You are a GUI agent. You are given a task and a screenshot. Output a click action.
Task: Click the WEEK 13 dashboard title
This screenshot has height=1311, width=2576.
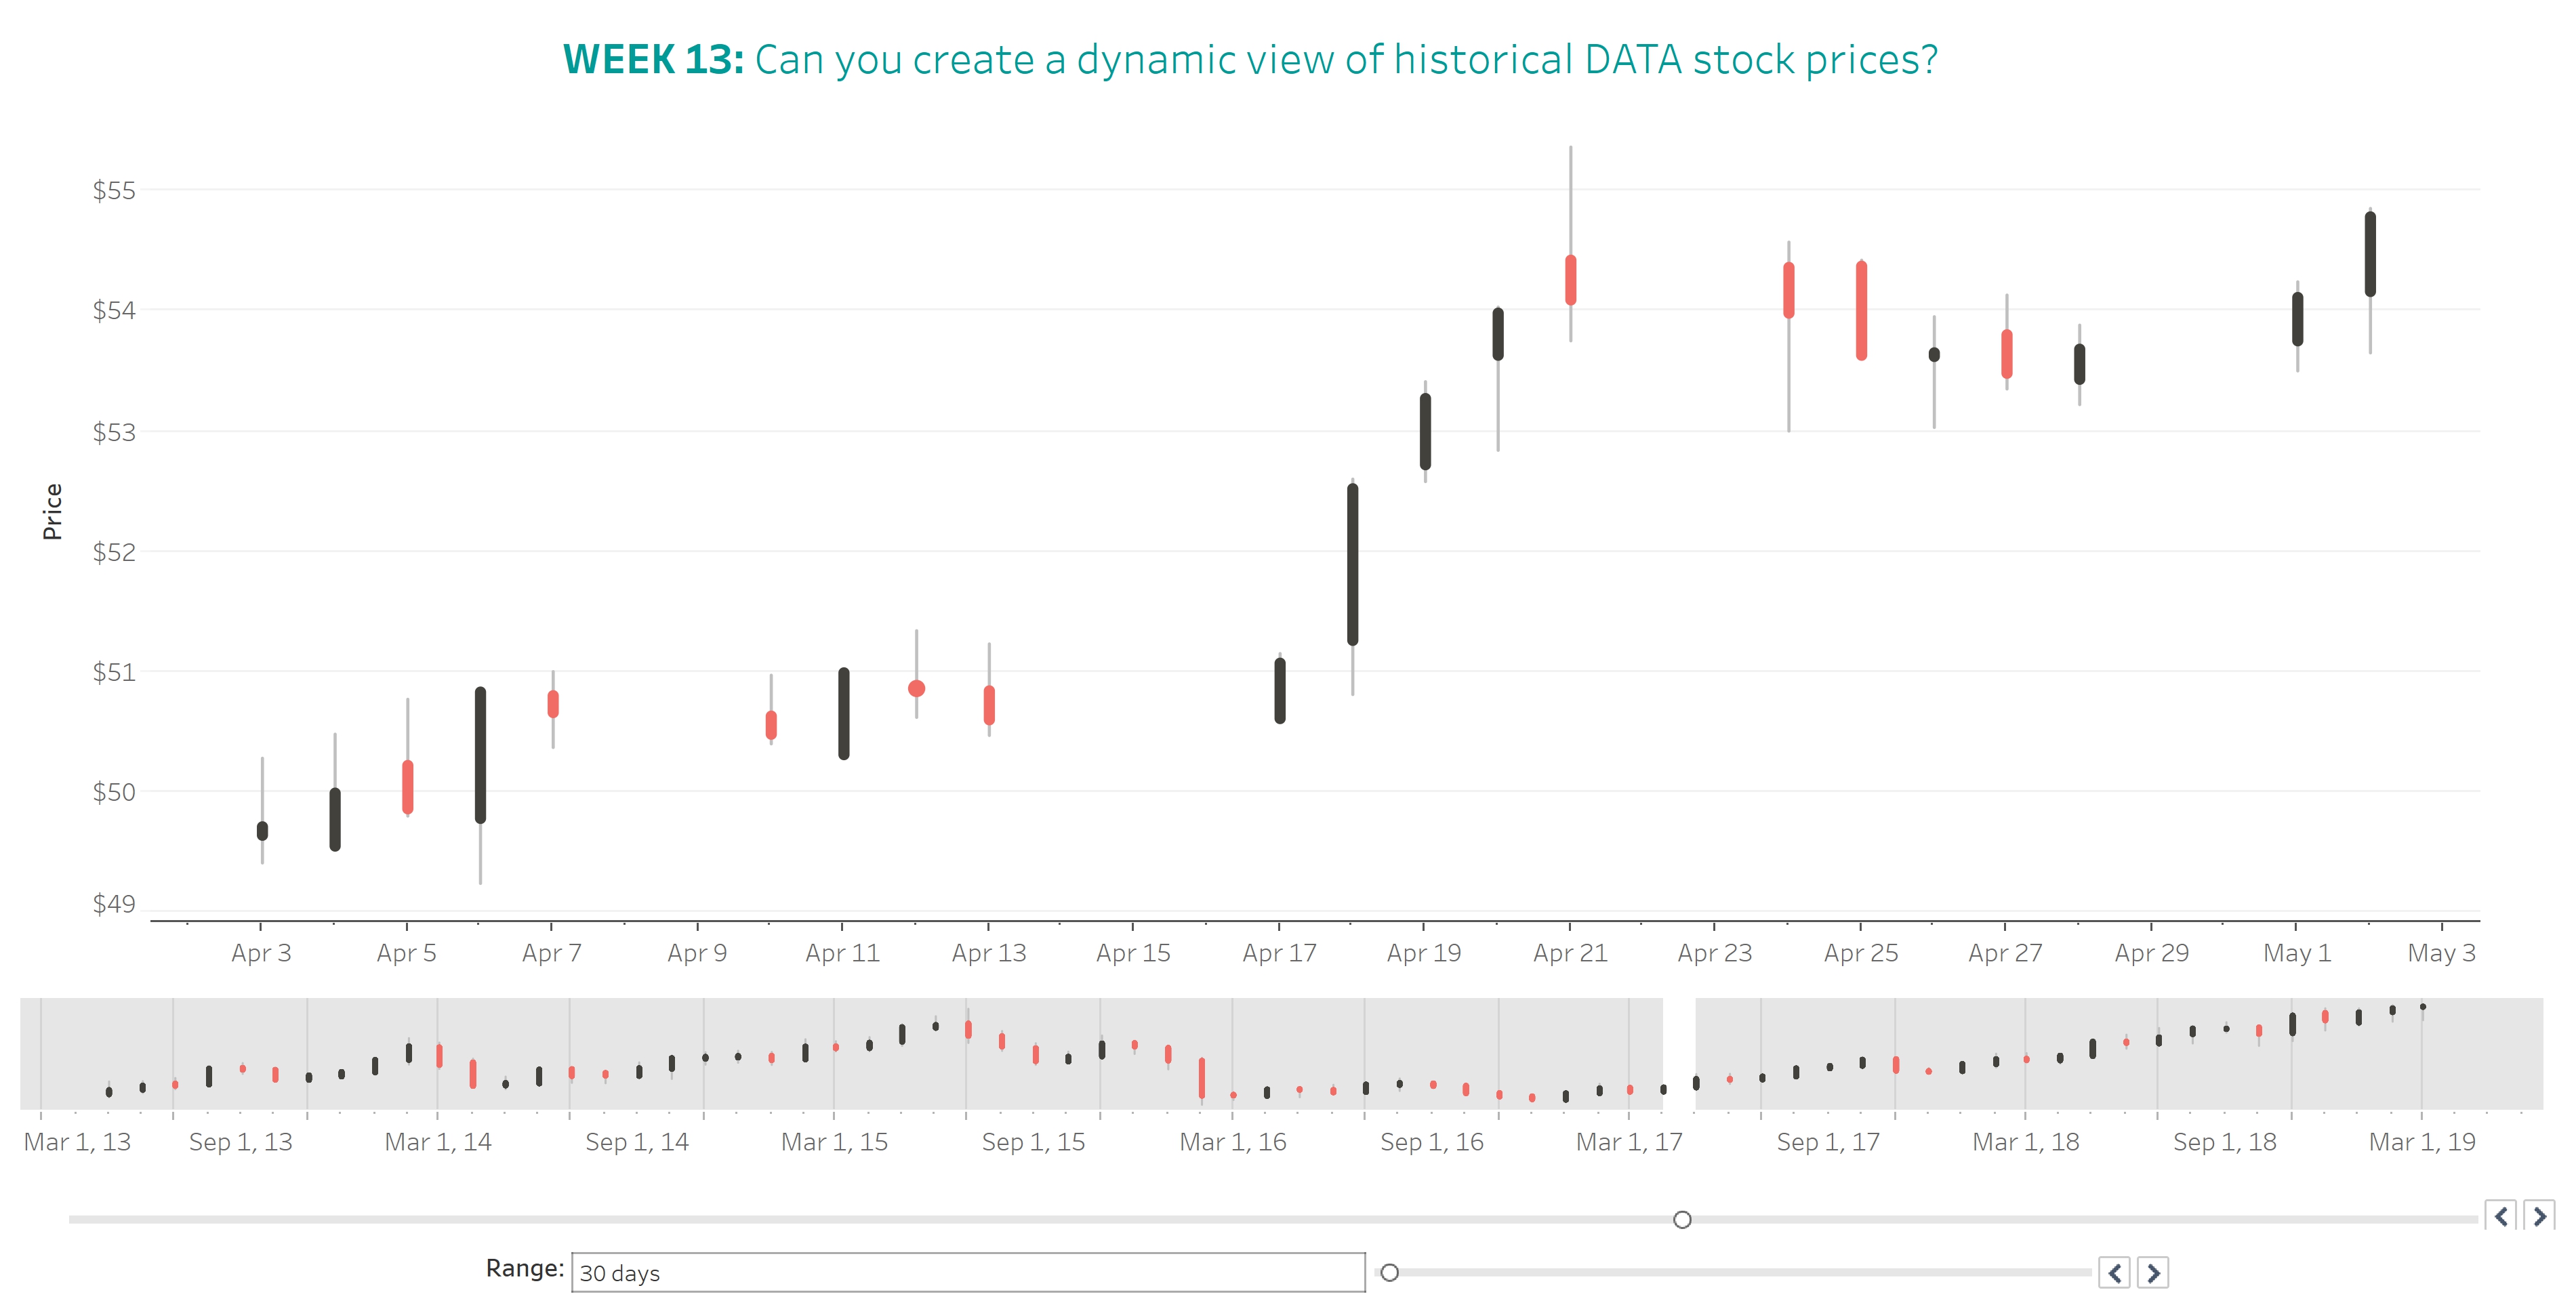pos(1250,60)
